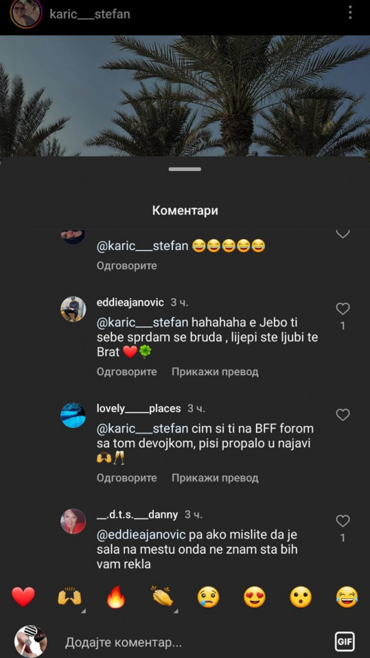Open the GIF picker button

tap(344, 642)
